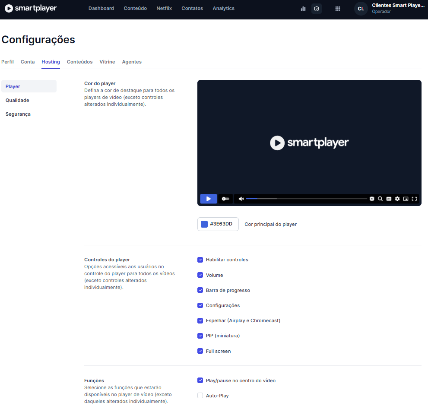
Task: Switch to the Agentes tab
Action: coord(132,62)
